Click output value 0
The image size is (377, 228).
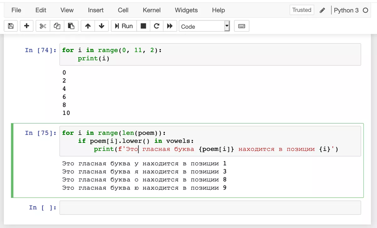64,72
